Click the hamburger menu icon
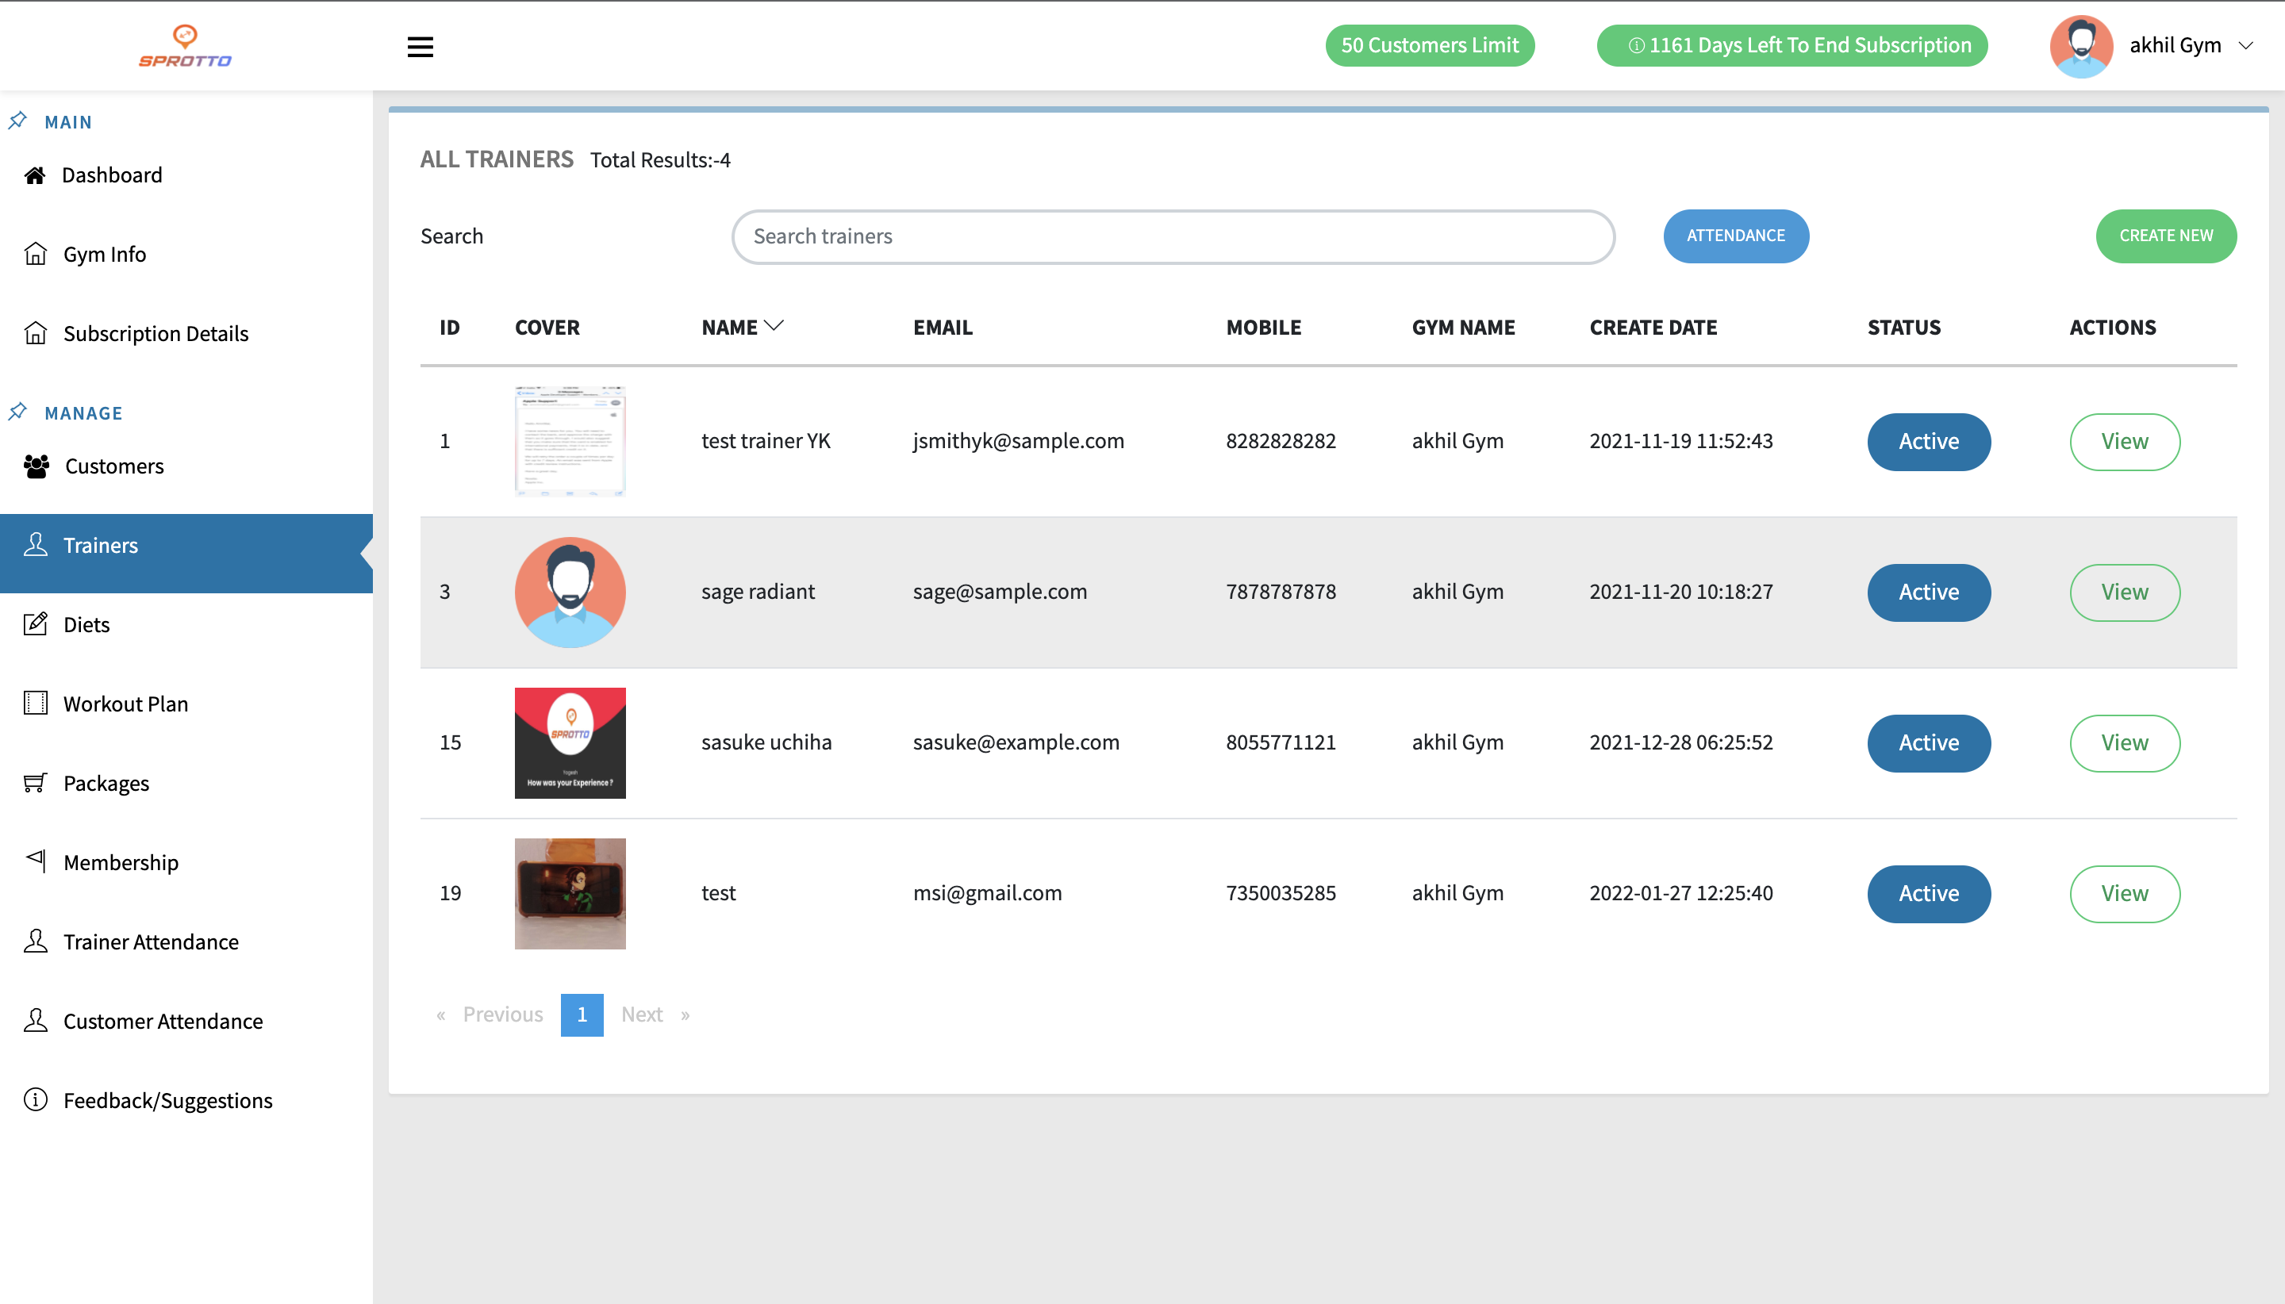 tap(420, 47)
